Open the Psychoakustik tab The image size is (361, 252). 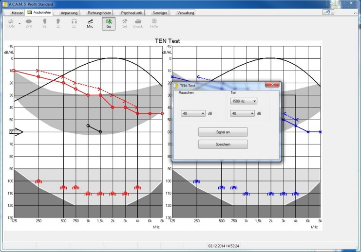pos(132,13)
